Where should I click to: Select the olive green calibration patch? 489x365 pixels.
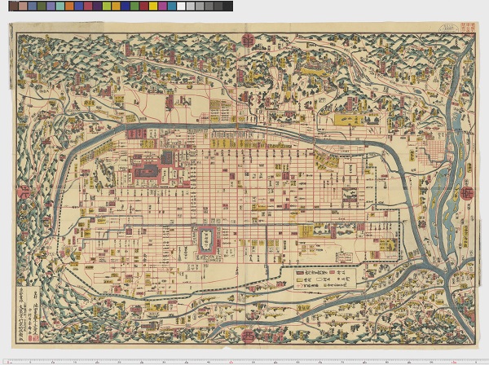coord(42,7)
